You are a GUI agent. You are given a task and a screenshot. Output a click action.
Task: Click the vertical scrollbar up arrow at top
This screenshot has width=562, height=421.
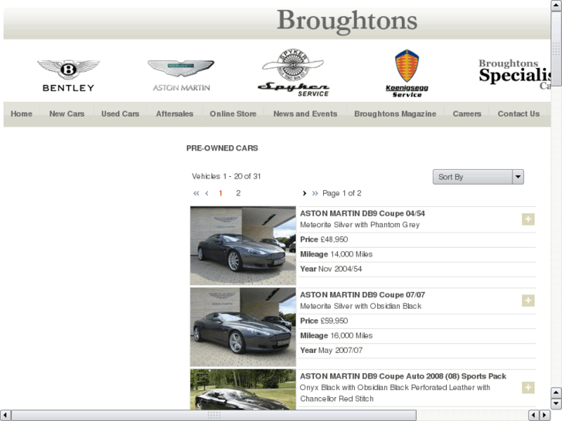pyautogui.click(x=556, y=6)
